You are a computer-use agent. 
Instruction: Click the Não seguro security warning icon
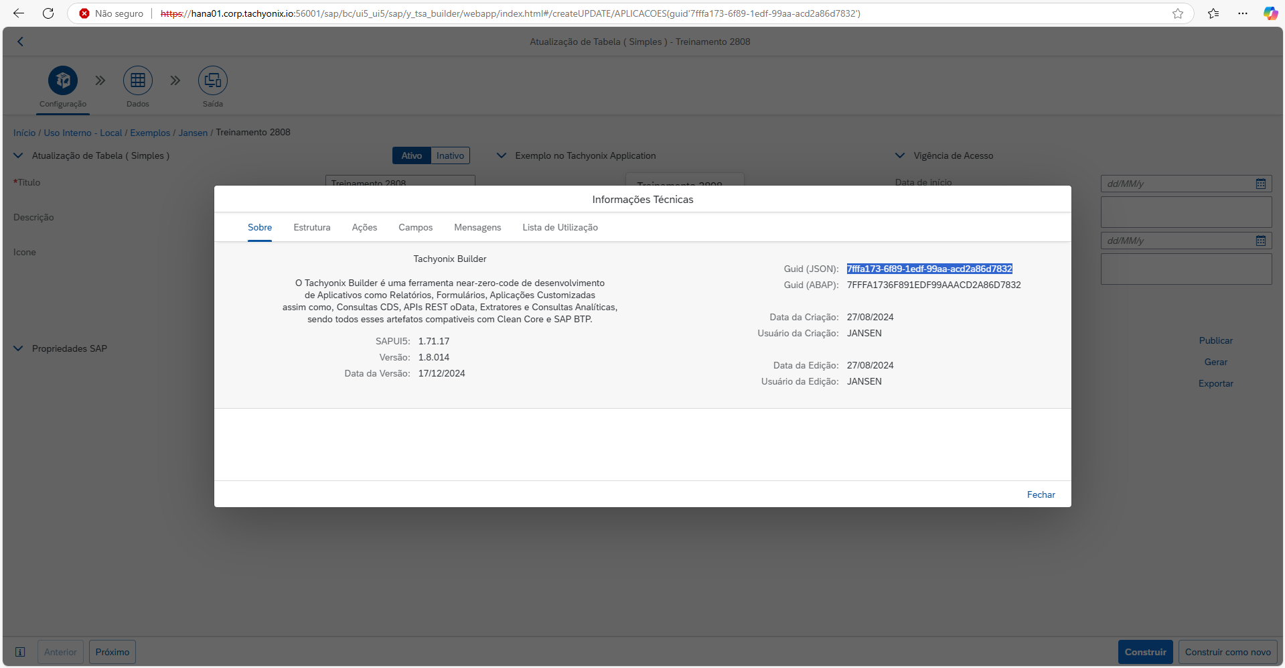tap(84, 13)
